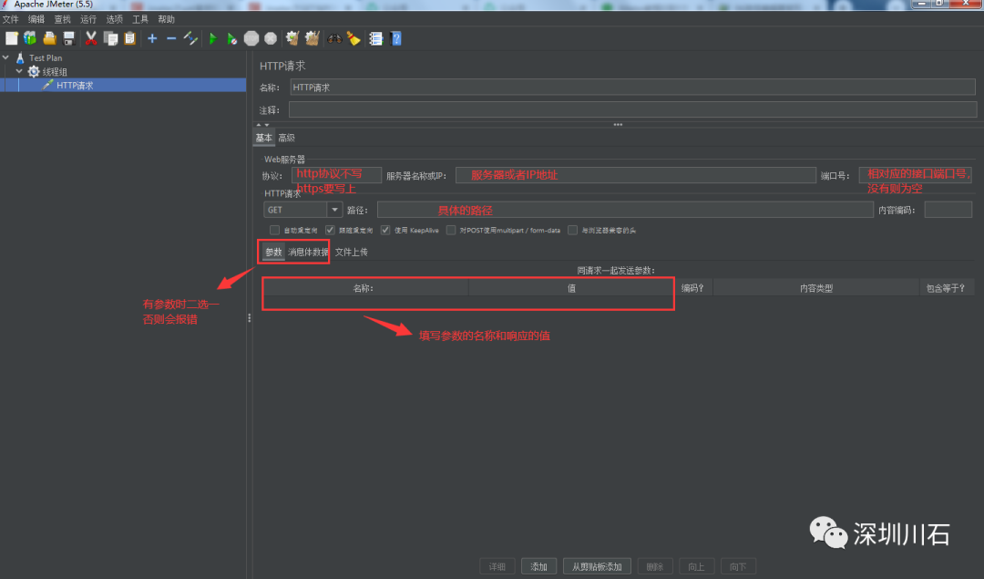Open the 编辑 menu
984x579 pixels.
point(36,19)
